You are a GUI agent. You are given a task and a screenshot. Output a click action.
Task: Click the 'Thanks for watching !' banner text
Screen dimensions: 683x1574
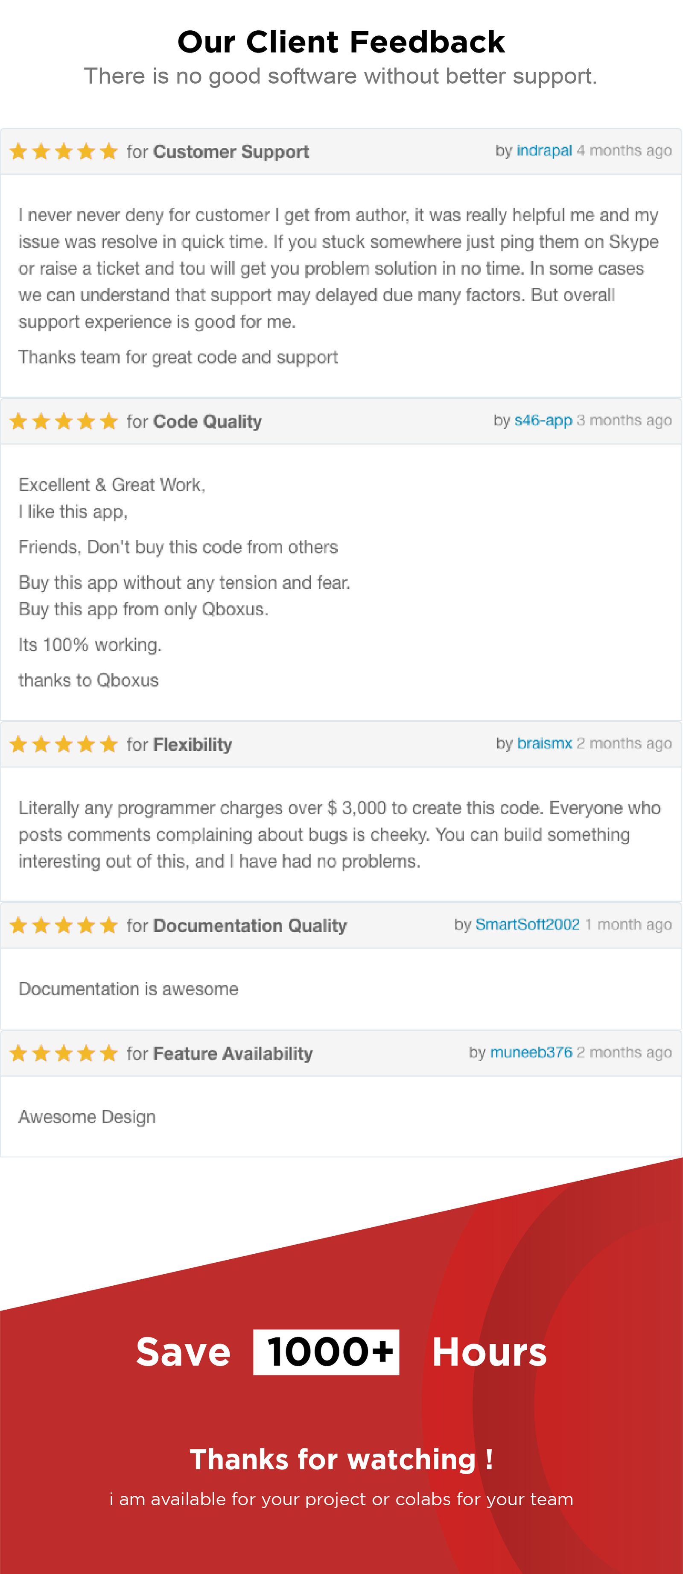click(341, 1459)
